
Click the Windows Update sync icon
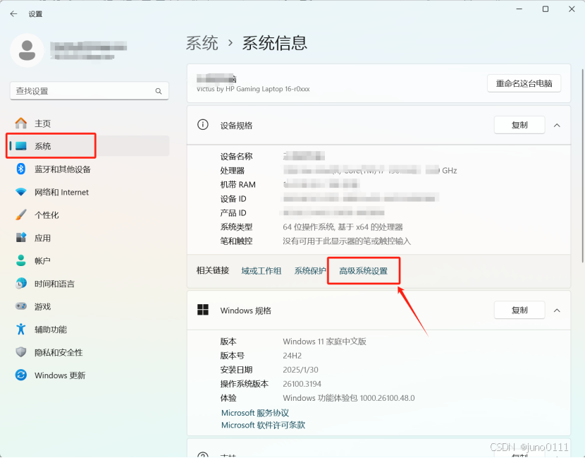click(x=21, y=375)
